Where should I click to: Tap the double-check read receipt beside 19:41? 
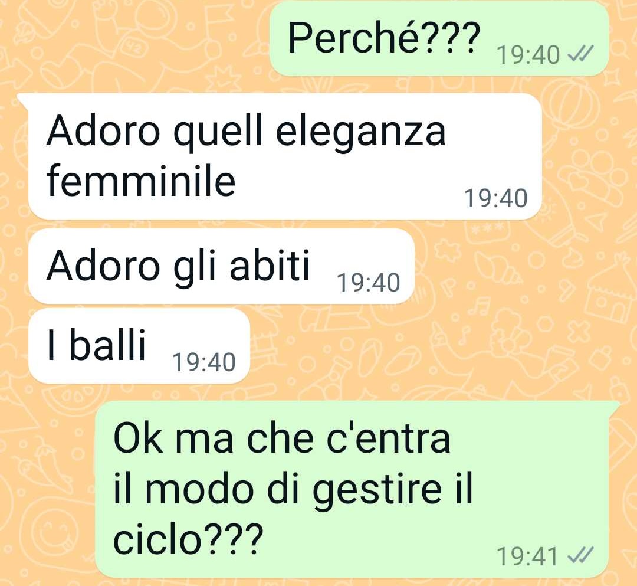point(580,555)
